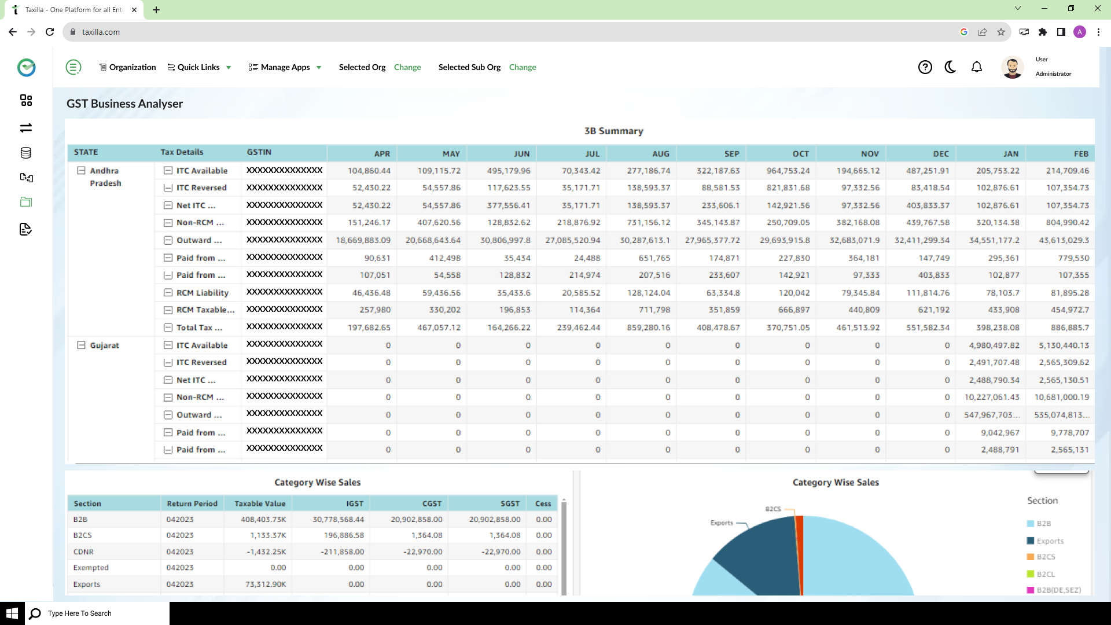1111x625 pixels.
Task: Select the B2B section row
Action: click(312, 520)
